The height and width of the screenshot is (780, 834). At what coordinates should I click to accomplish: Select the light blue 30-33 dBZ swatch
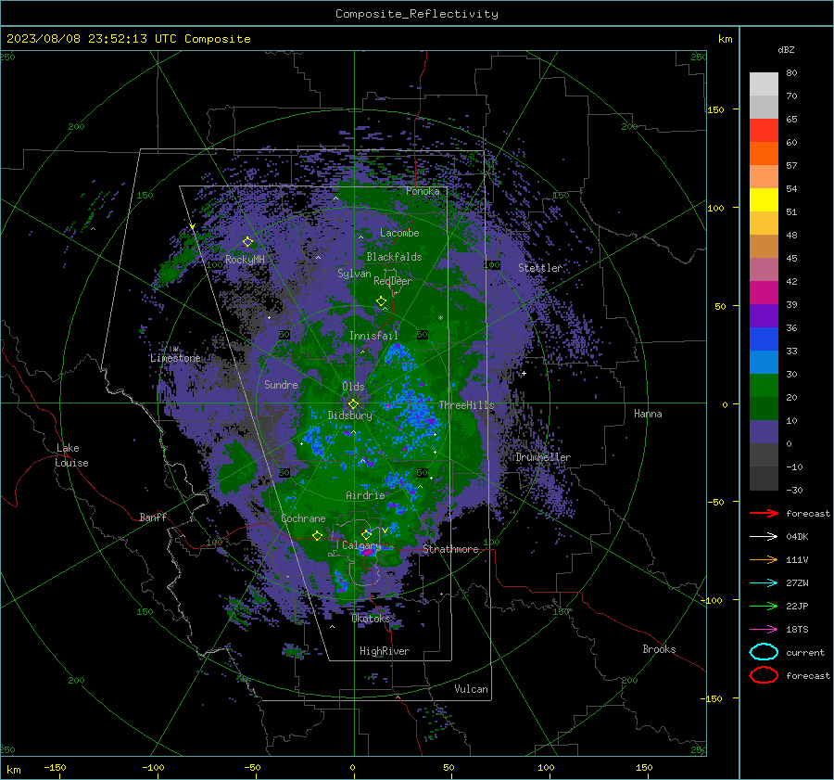pyautogui.click(x=764, y=362)
